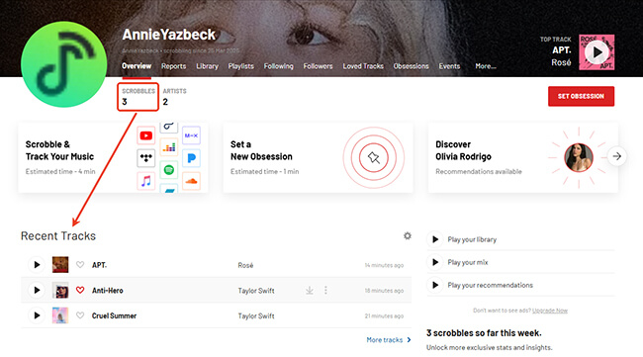
Task: Click the Mixcloud service icon
Action: click(191, 135)
